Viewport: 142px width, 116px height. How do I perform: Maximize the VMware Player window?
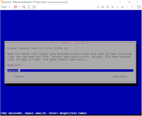pyautogui.click(x=129, y=2)
